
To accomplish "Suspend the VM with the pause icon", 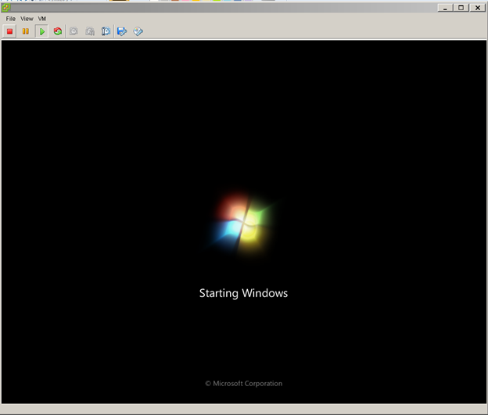I will click(26, 31).
